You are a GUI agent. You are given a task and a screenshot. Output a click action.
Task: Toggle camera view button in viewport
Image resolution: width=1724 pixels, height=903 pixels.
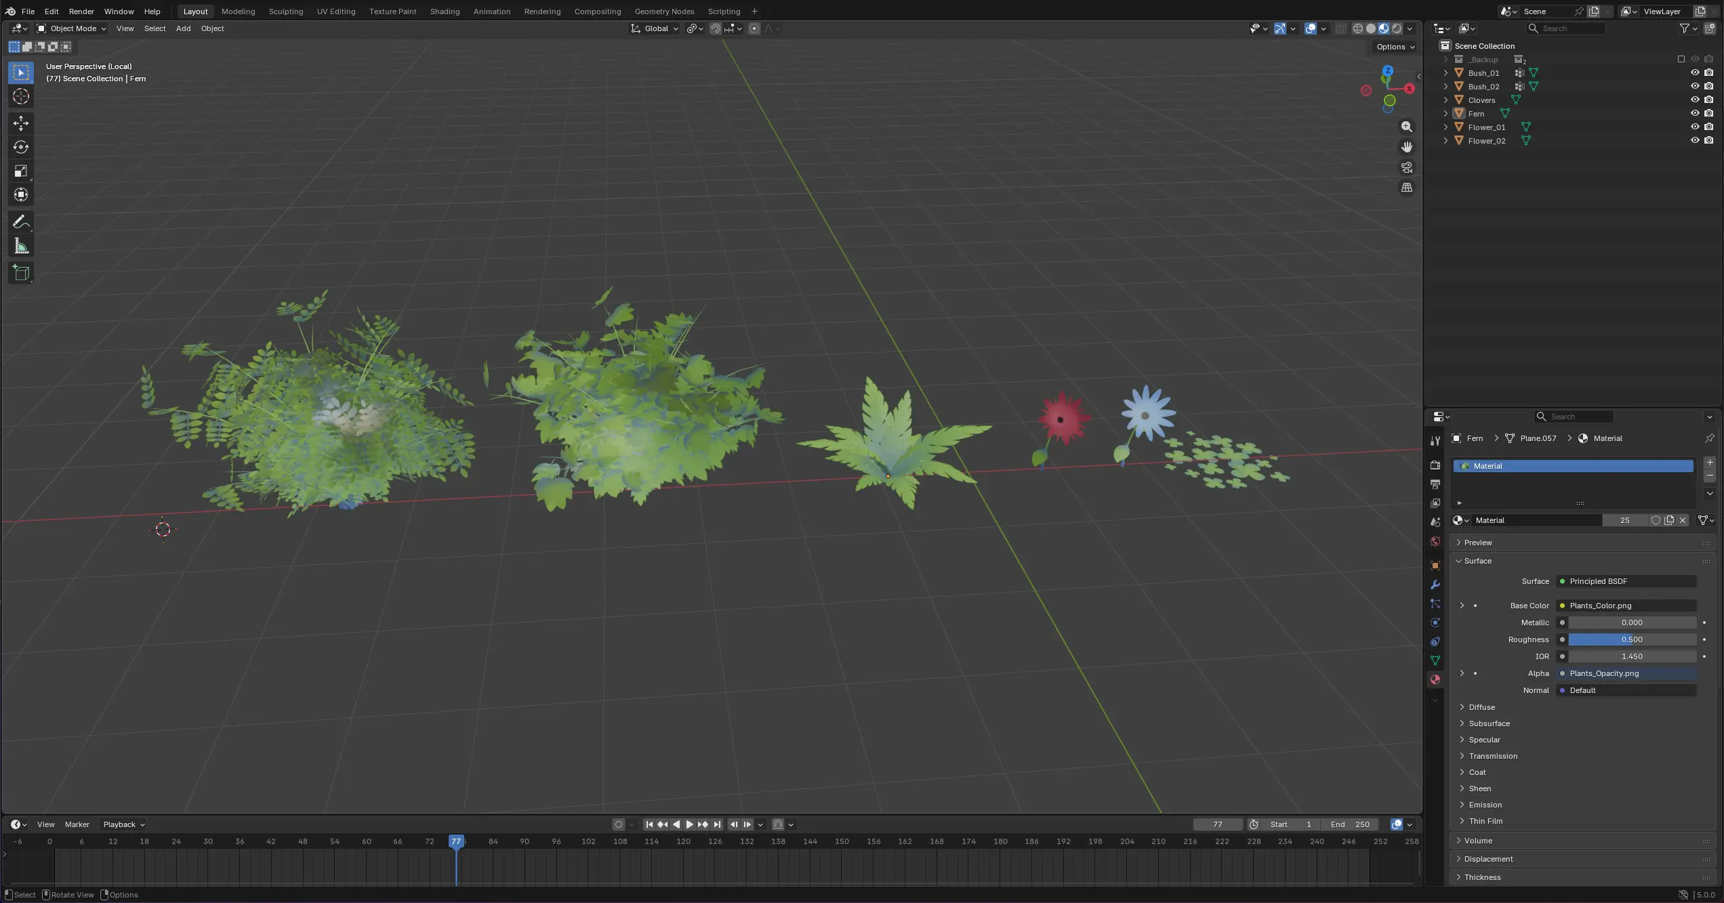(x=1407, y=167)
